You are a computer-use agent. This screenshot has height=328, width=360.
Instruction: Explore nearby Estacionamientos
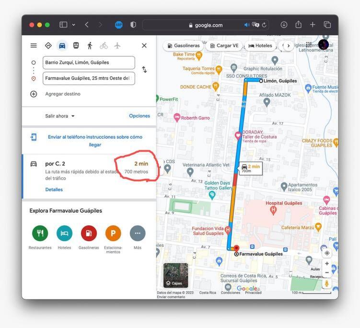point(113,239)
